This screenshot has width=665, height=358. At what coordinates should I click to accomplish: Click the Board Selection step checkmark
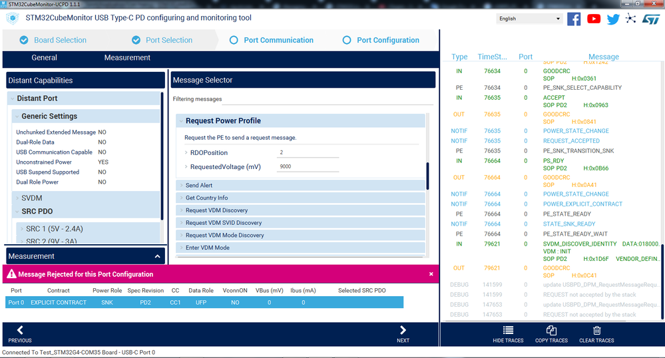[x=24, y=40]
